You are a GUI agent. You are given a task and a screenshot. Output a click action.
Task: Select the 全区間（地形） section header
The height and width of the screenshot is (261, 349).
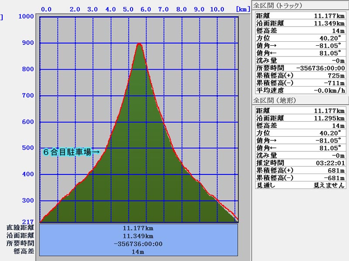(275, 100)
